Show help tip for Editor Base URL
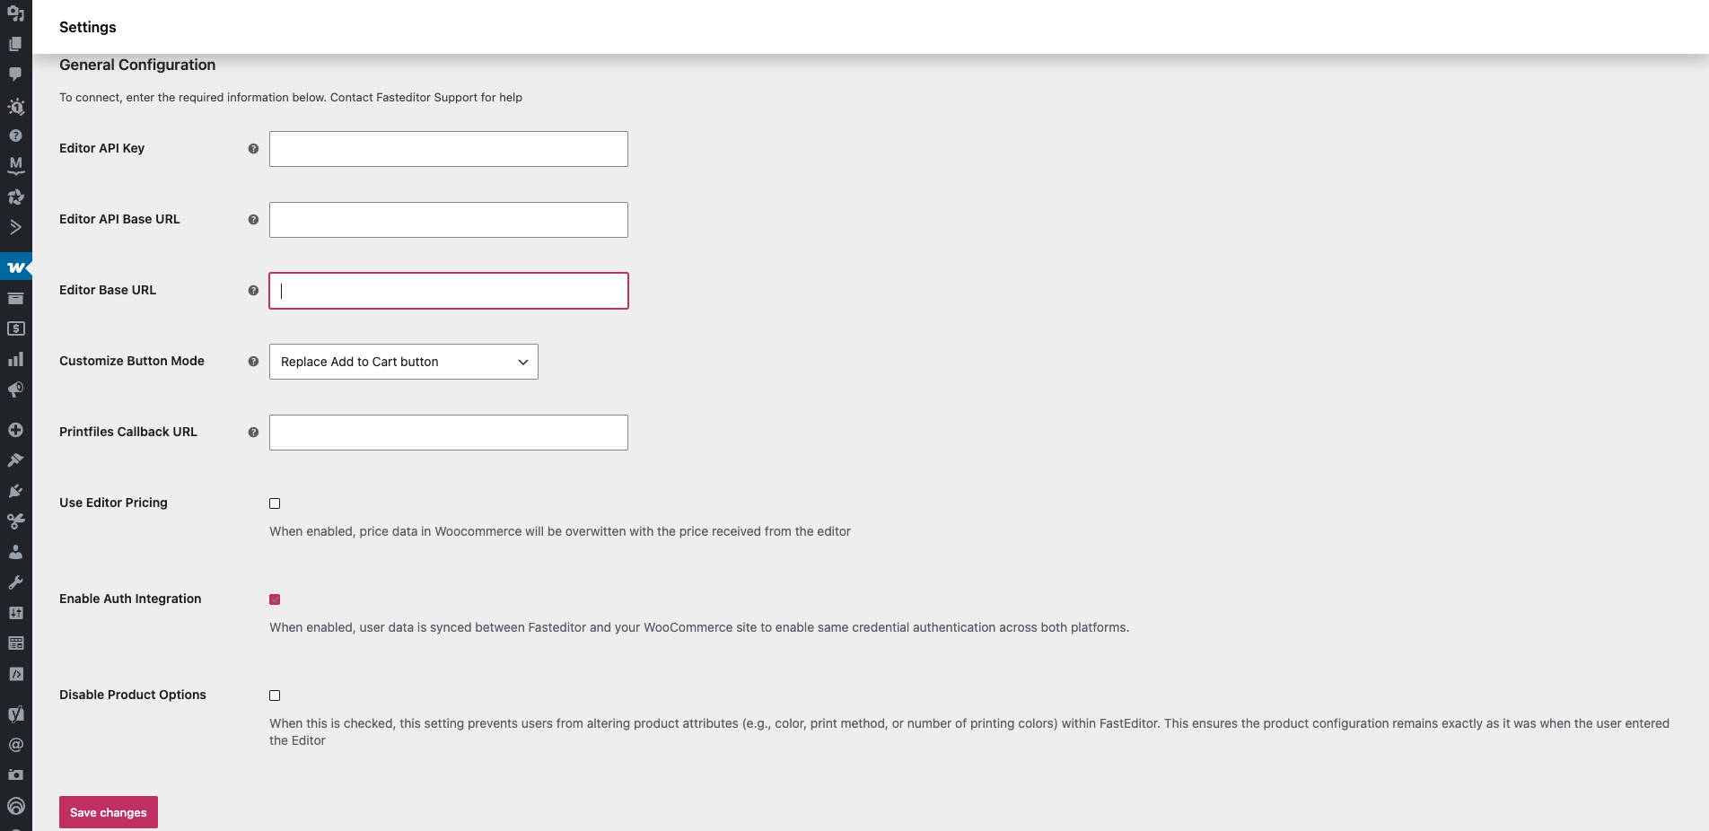 click(x=253, y=291)
